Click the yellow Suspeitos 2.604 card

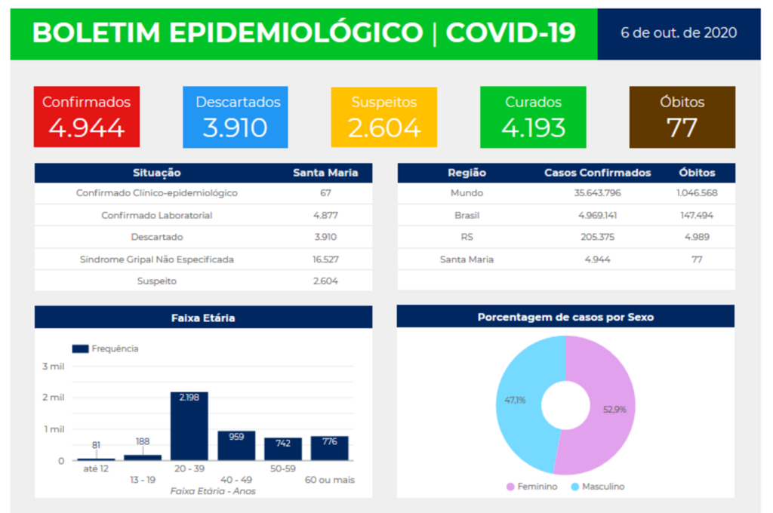383,117
